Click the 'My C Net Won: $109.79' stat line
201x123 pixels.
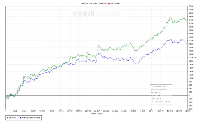tap(160, 102)
